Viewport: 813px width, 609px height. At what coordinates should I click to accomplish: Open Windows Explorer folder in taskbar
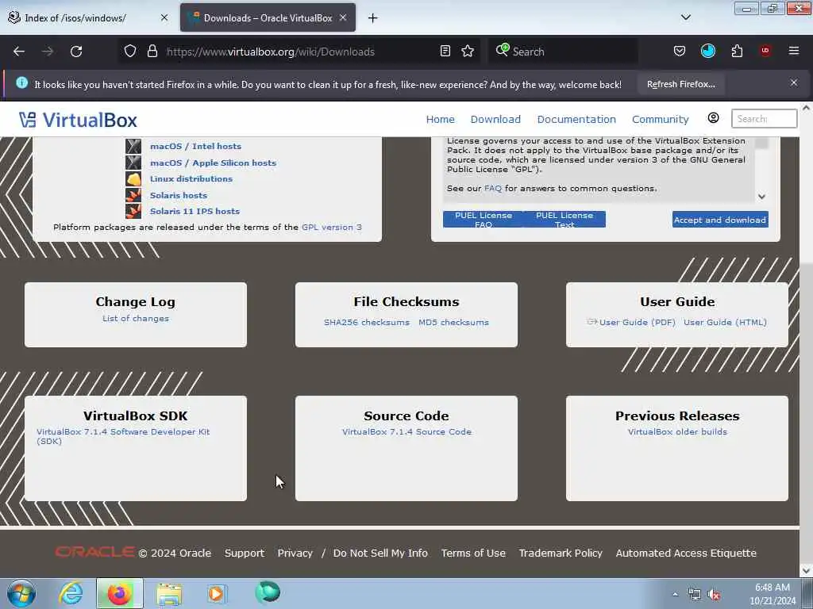pyautogui.click(x=169, y=593)
